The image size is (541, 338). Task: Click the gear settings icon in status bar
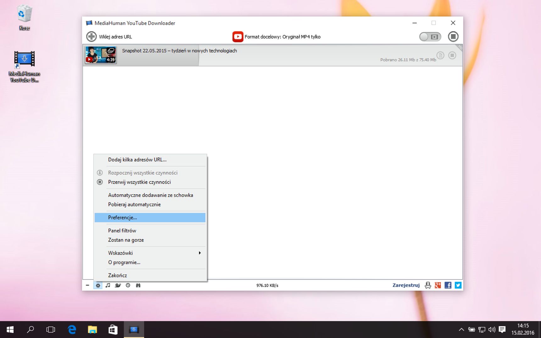98,285
